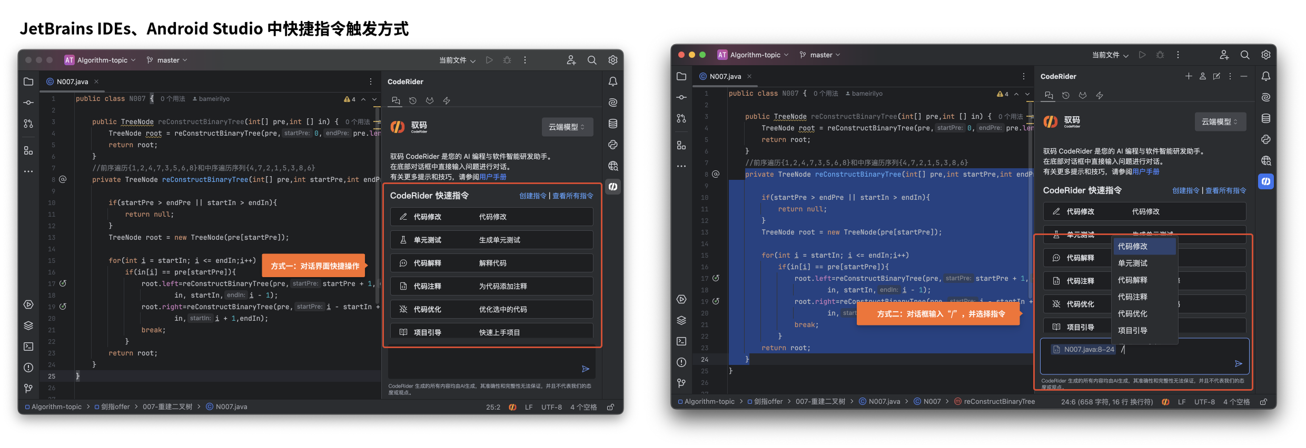Hide the CodeRider panel in right window

click(1244, 76)
